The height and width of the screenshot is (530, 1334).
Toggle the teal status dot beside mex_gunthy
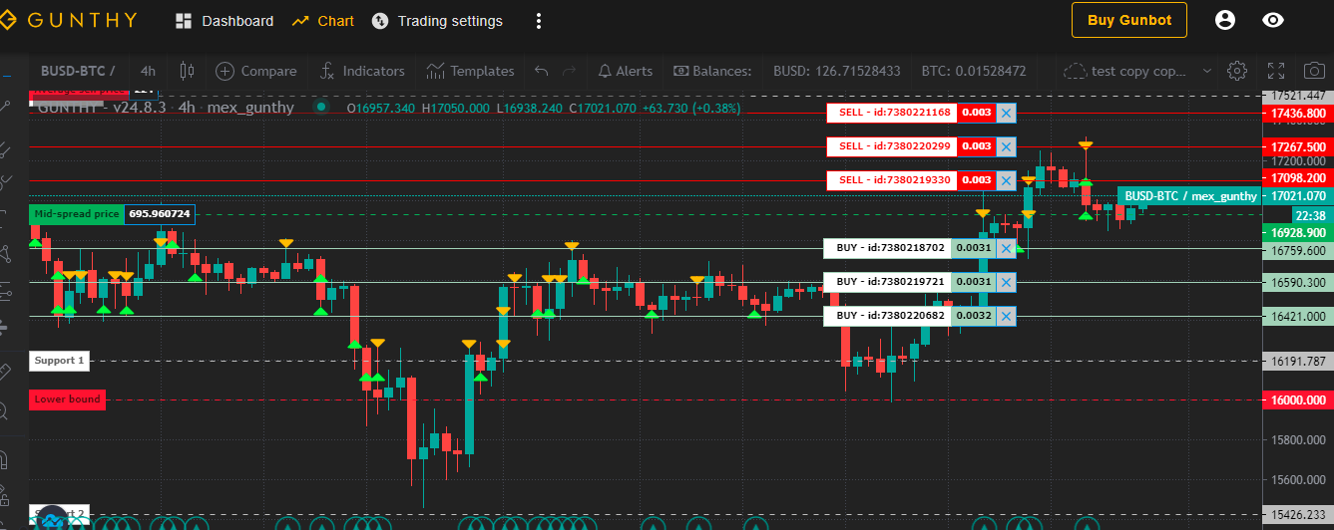(x=320, y=107)
